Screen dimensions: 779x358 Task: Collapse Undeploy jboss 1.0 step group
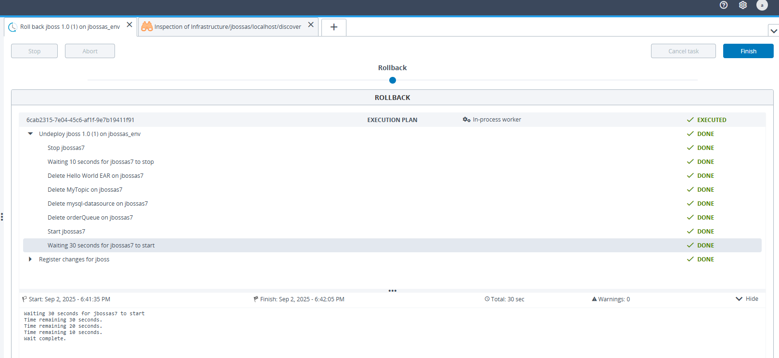[30, 134]
